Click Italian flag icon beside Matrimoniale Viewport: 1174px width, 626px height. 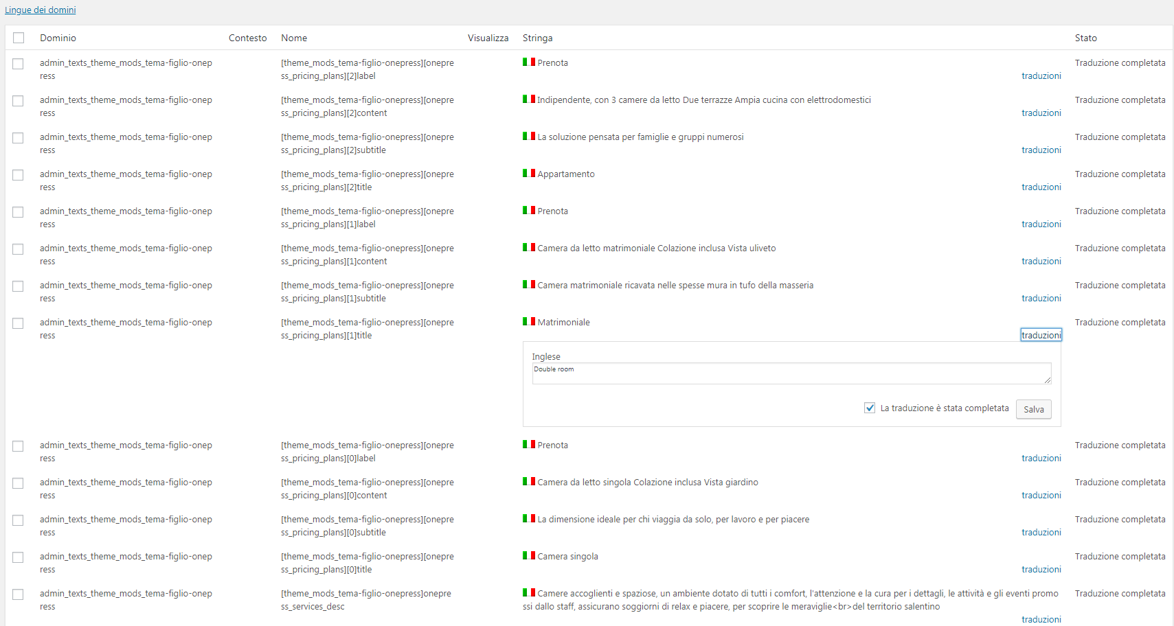[x=528, y=321]
